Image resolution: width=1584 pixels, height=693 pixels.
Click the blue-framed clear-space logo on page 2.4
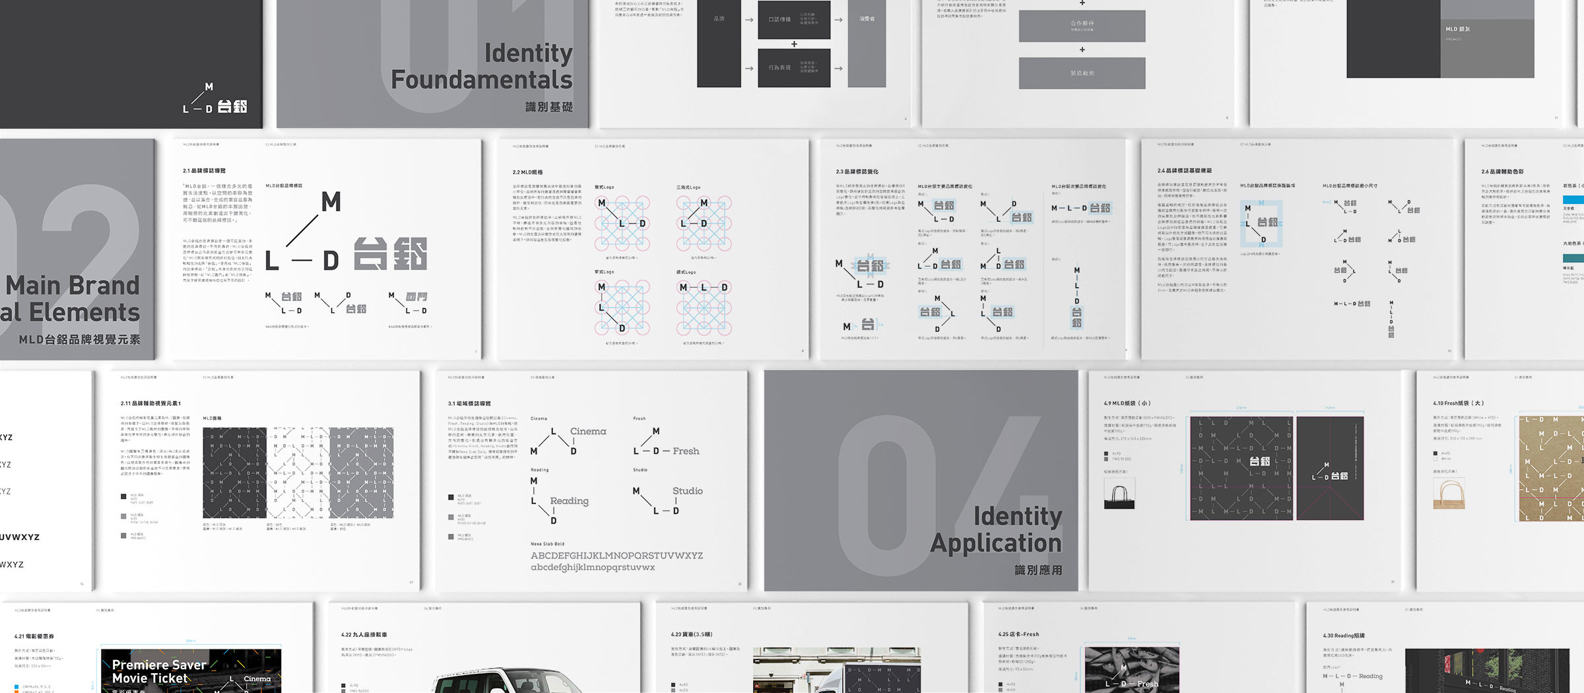(1262, 223)
